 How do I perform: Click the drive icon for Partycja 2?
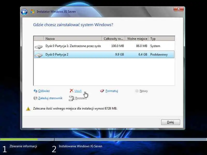coord(39,55)
